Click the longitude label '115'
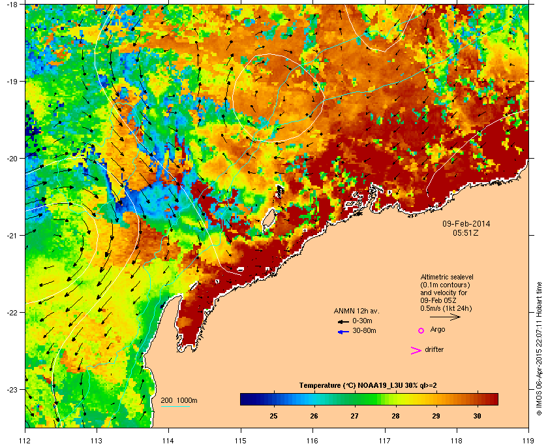 241,441
